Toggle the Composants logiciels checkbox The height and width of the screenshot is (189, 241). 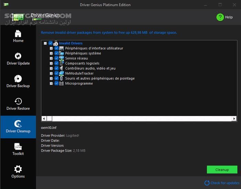pyautogui.click(x=56, y=63)
